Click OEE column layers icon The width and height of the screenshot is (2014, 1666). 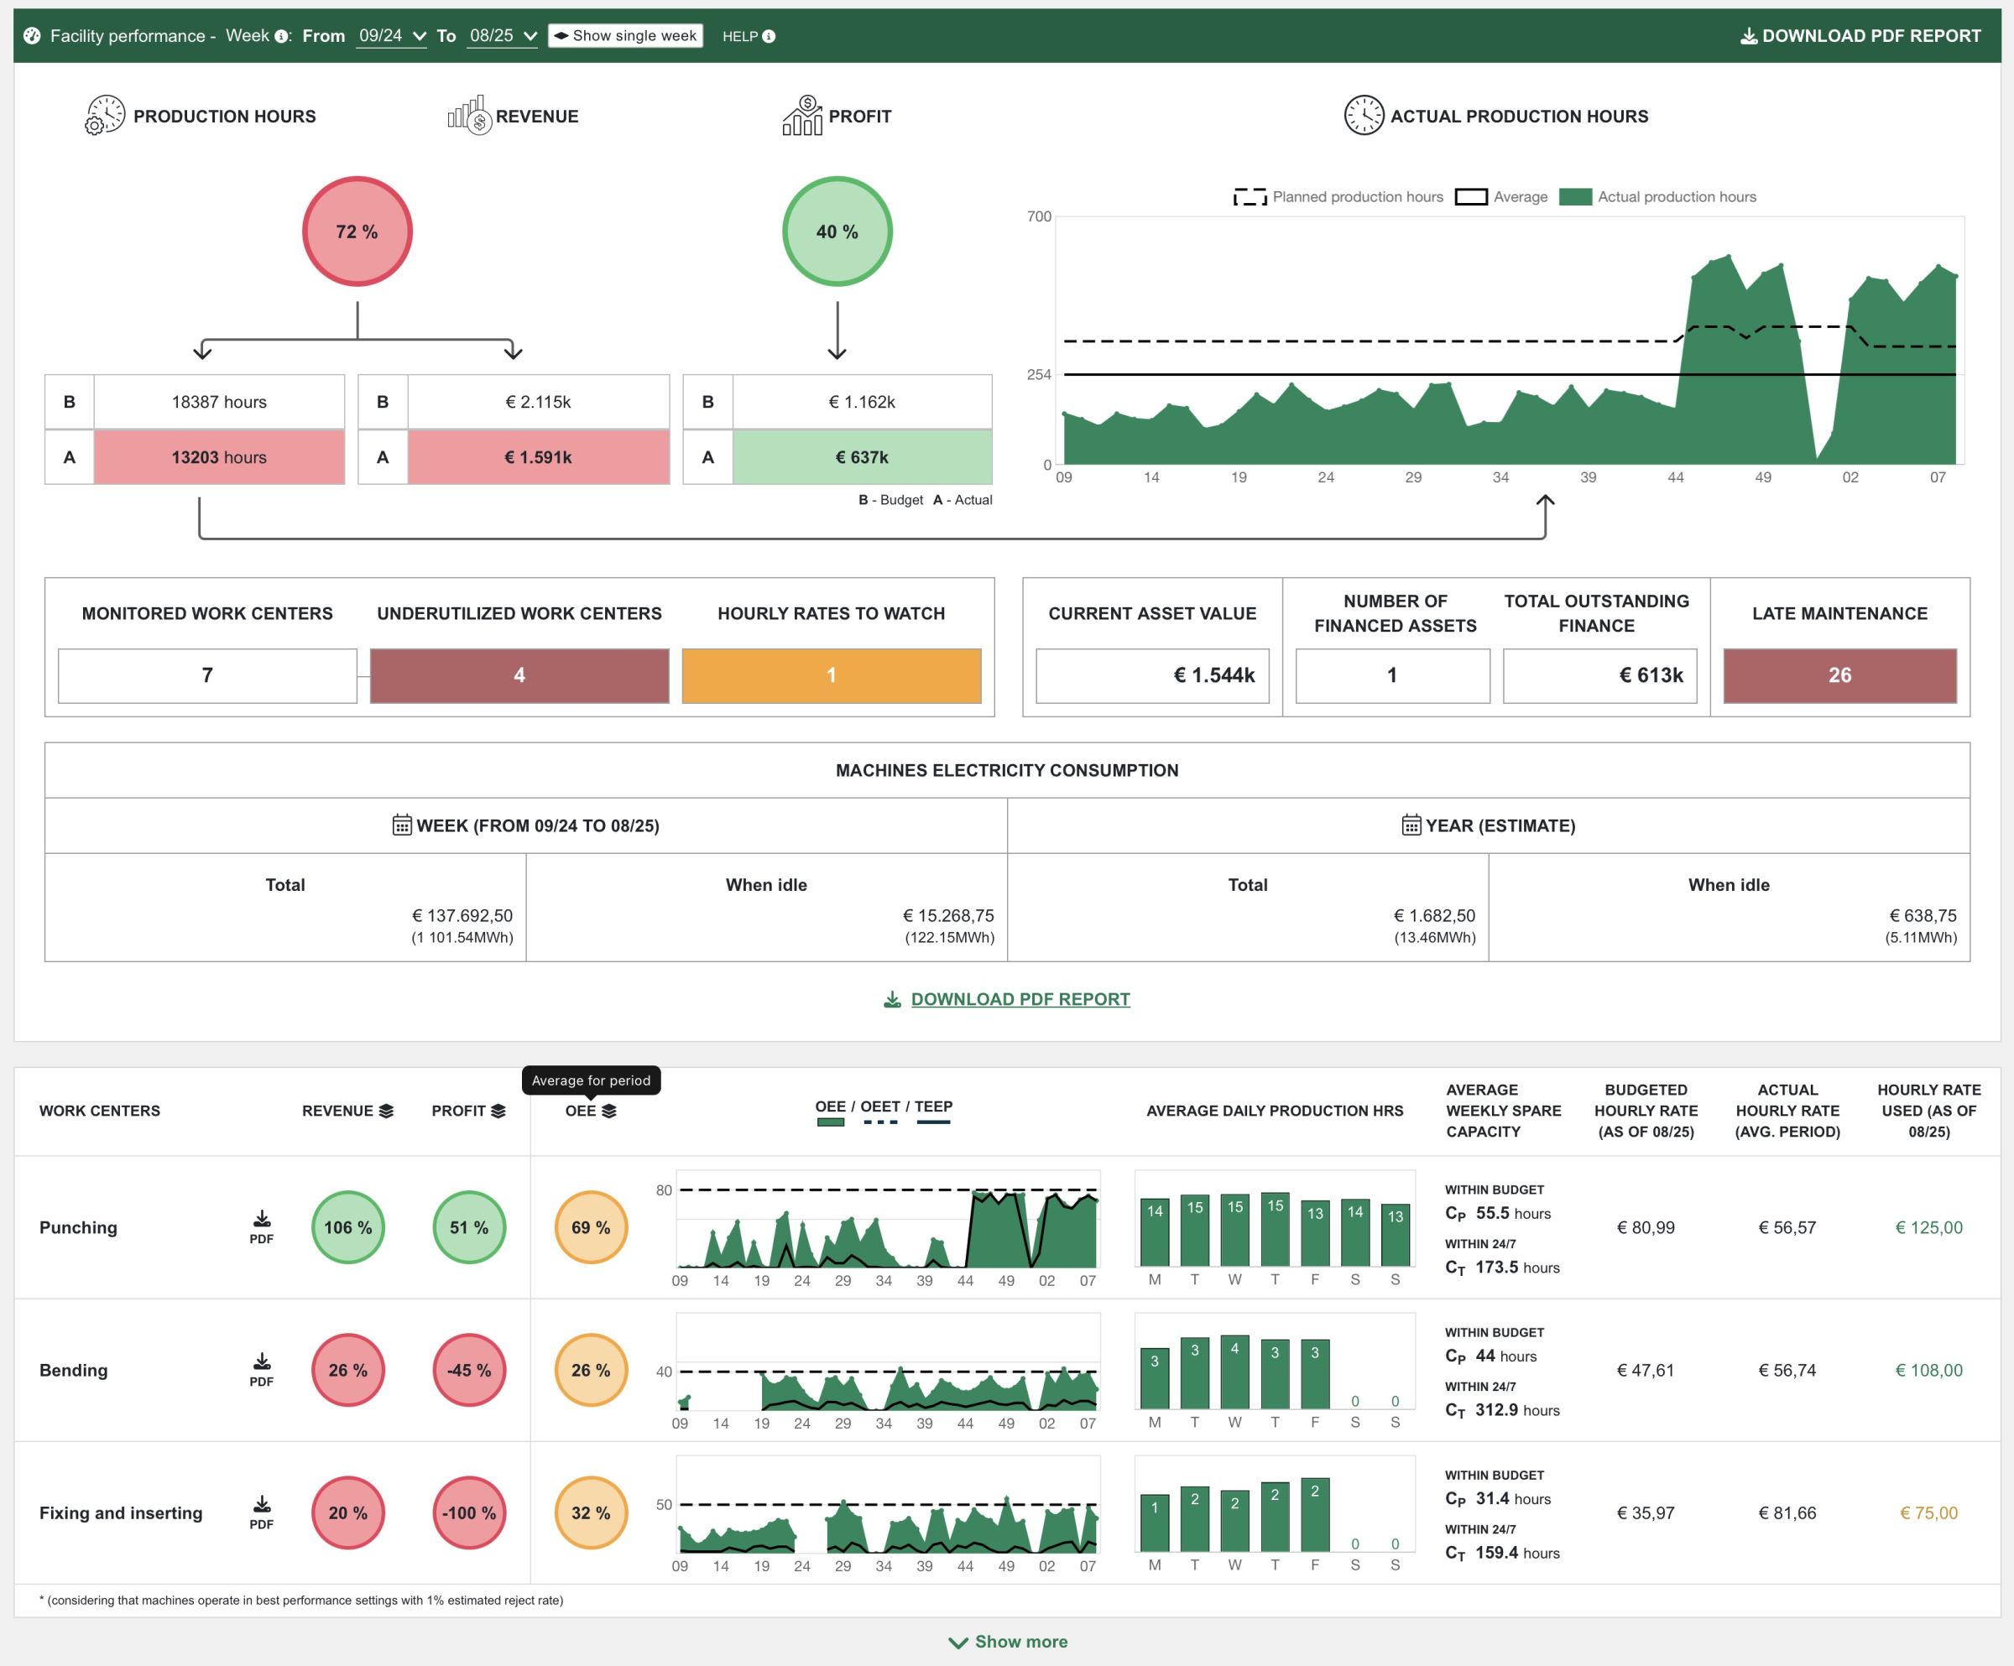click(x=609, y=1111)
